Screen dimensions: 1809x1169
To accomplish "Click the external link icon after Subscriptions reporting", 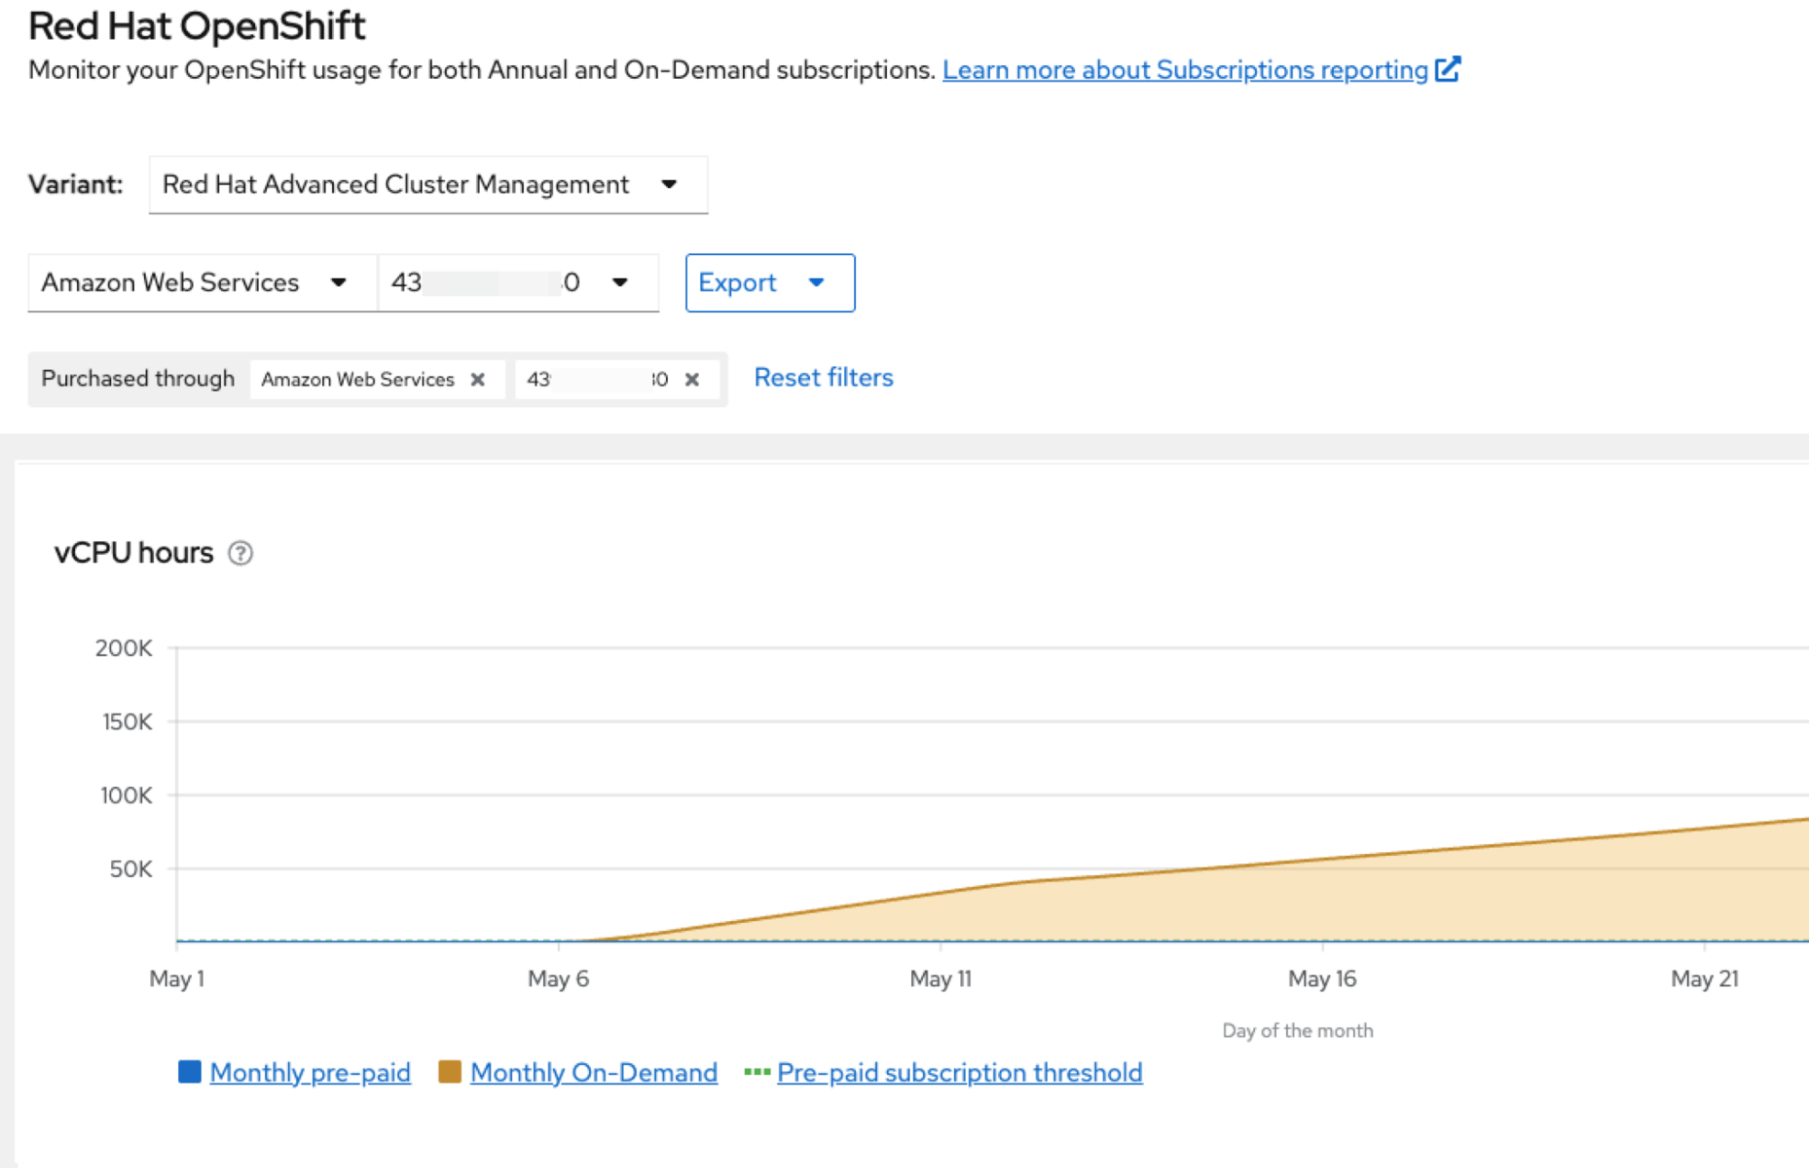I will coord(1448,70).
